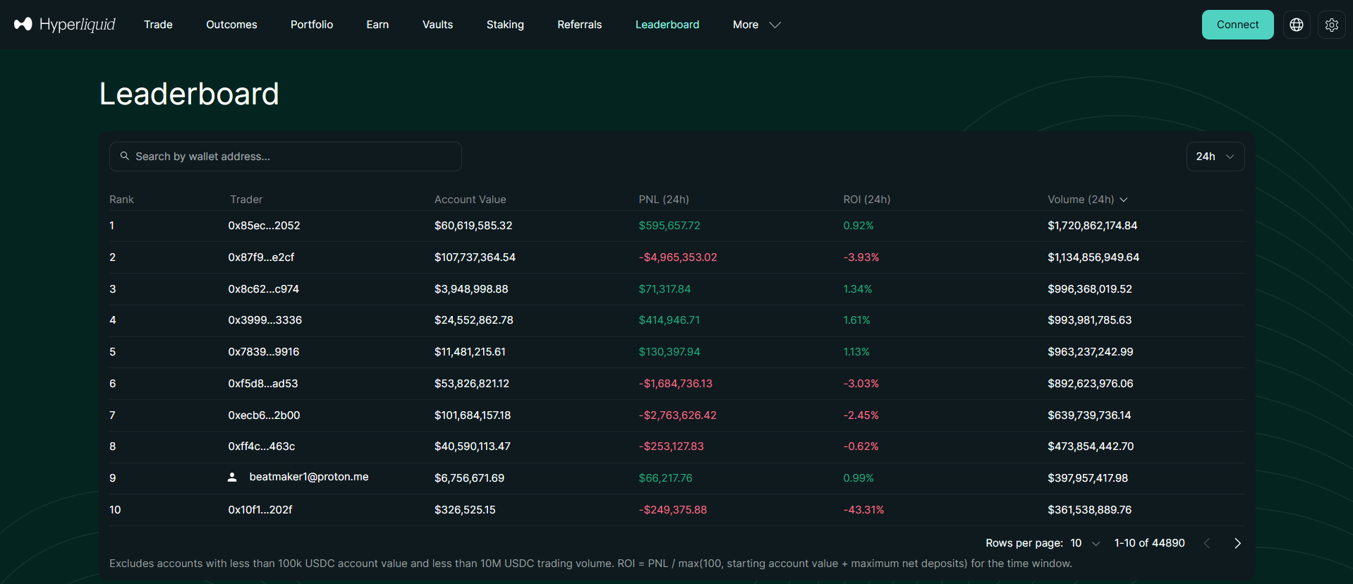The image size is (1353, 584).
Task: Click the ROI (24h) column header
Action: click(x=867, y=200)
